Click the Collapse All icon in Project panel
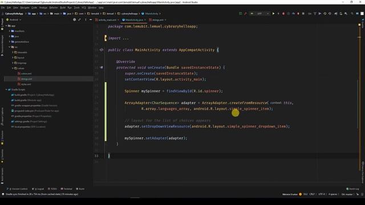Screen dimensions: 365x205 point(80,20)
